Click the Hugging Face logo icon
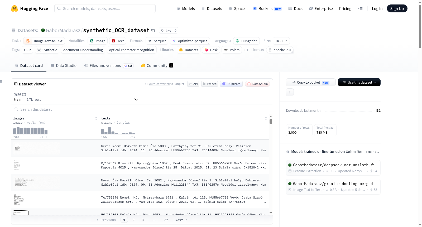This screenshot has height=227, width=422. (15, 8)
